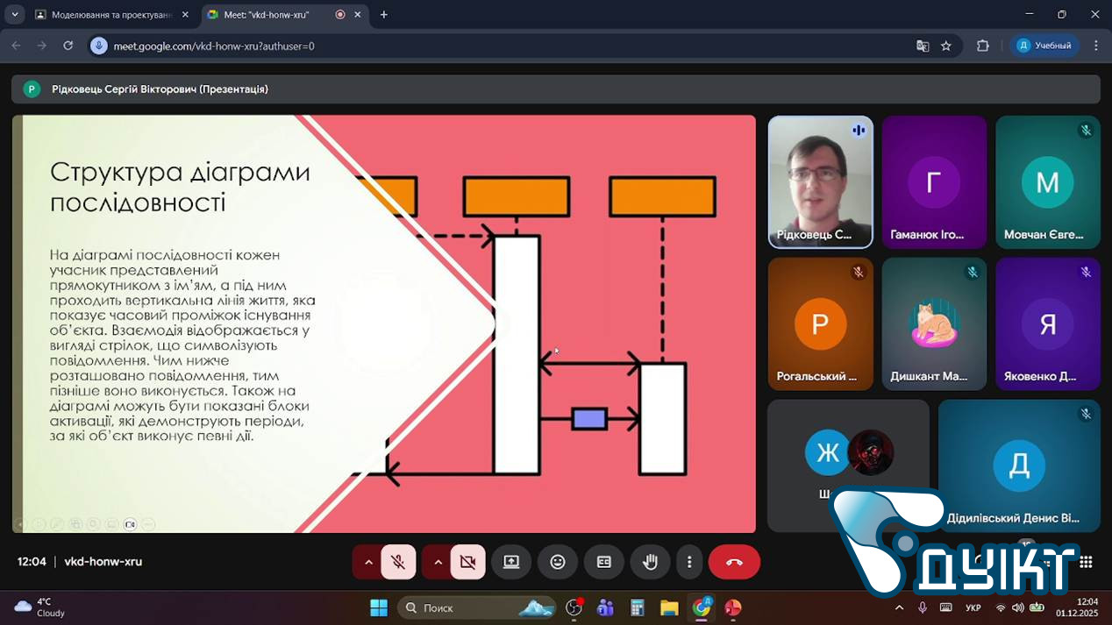Reload the Meet page
This screenshot has height=625, width=1112.
point(68,46)
